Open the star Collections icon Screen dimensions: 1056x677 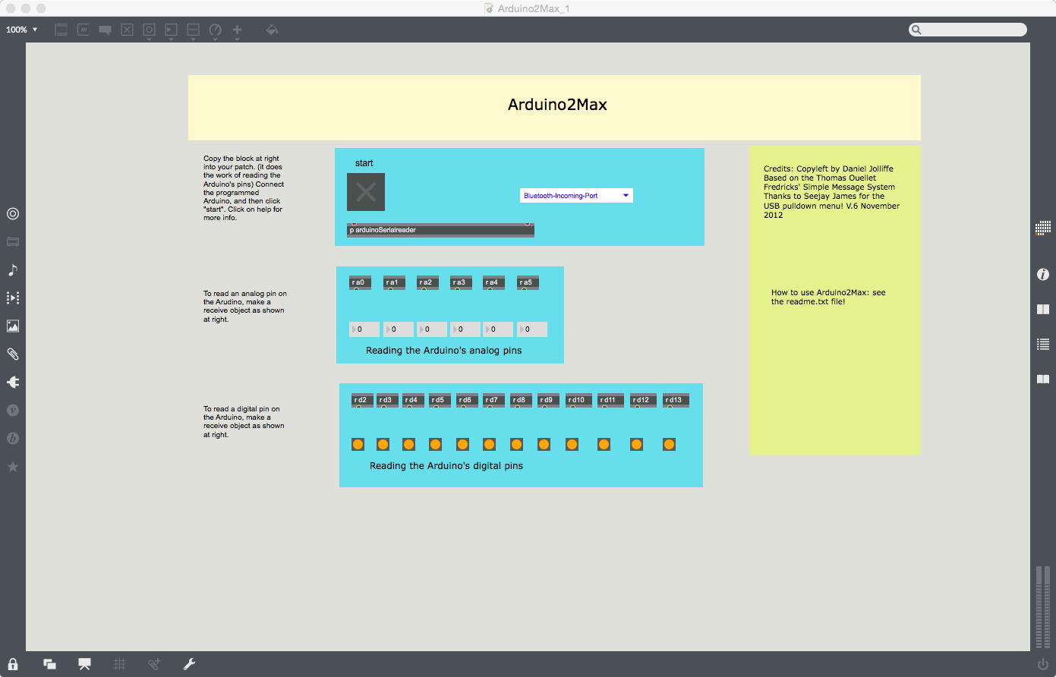tap(13, 466)
